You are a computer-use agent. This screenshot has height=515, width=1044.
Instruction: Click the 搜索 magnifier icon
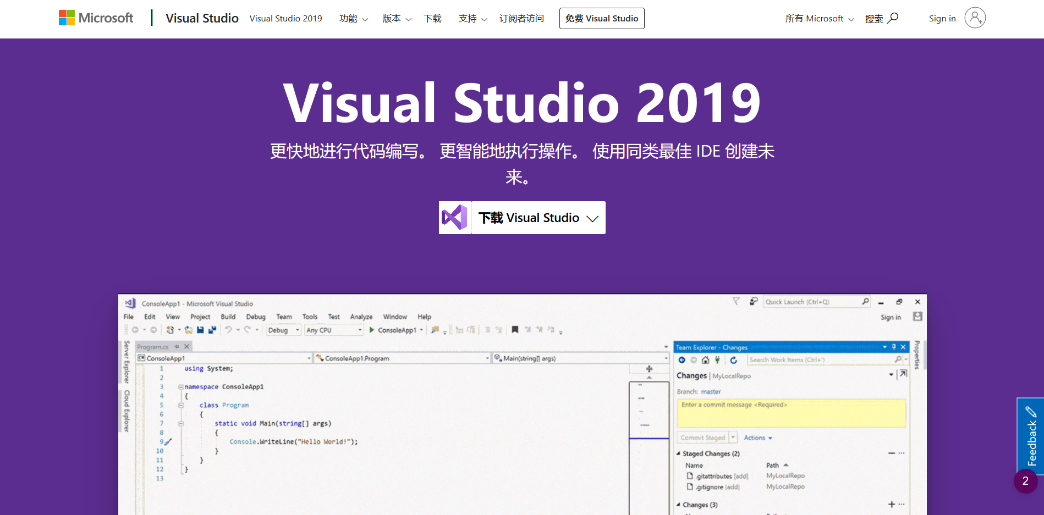(x=893, y=18)
